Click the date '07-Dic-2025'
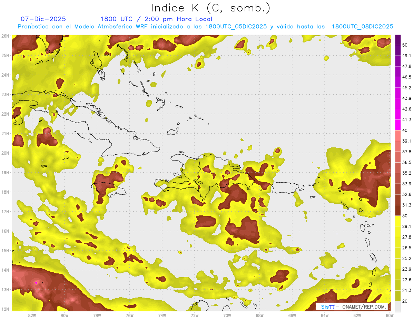 43,19
